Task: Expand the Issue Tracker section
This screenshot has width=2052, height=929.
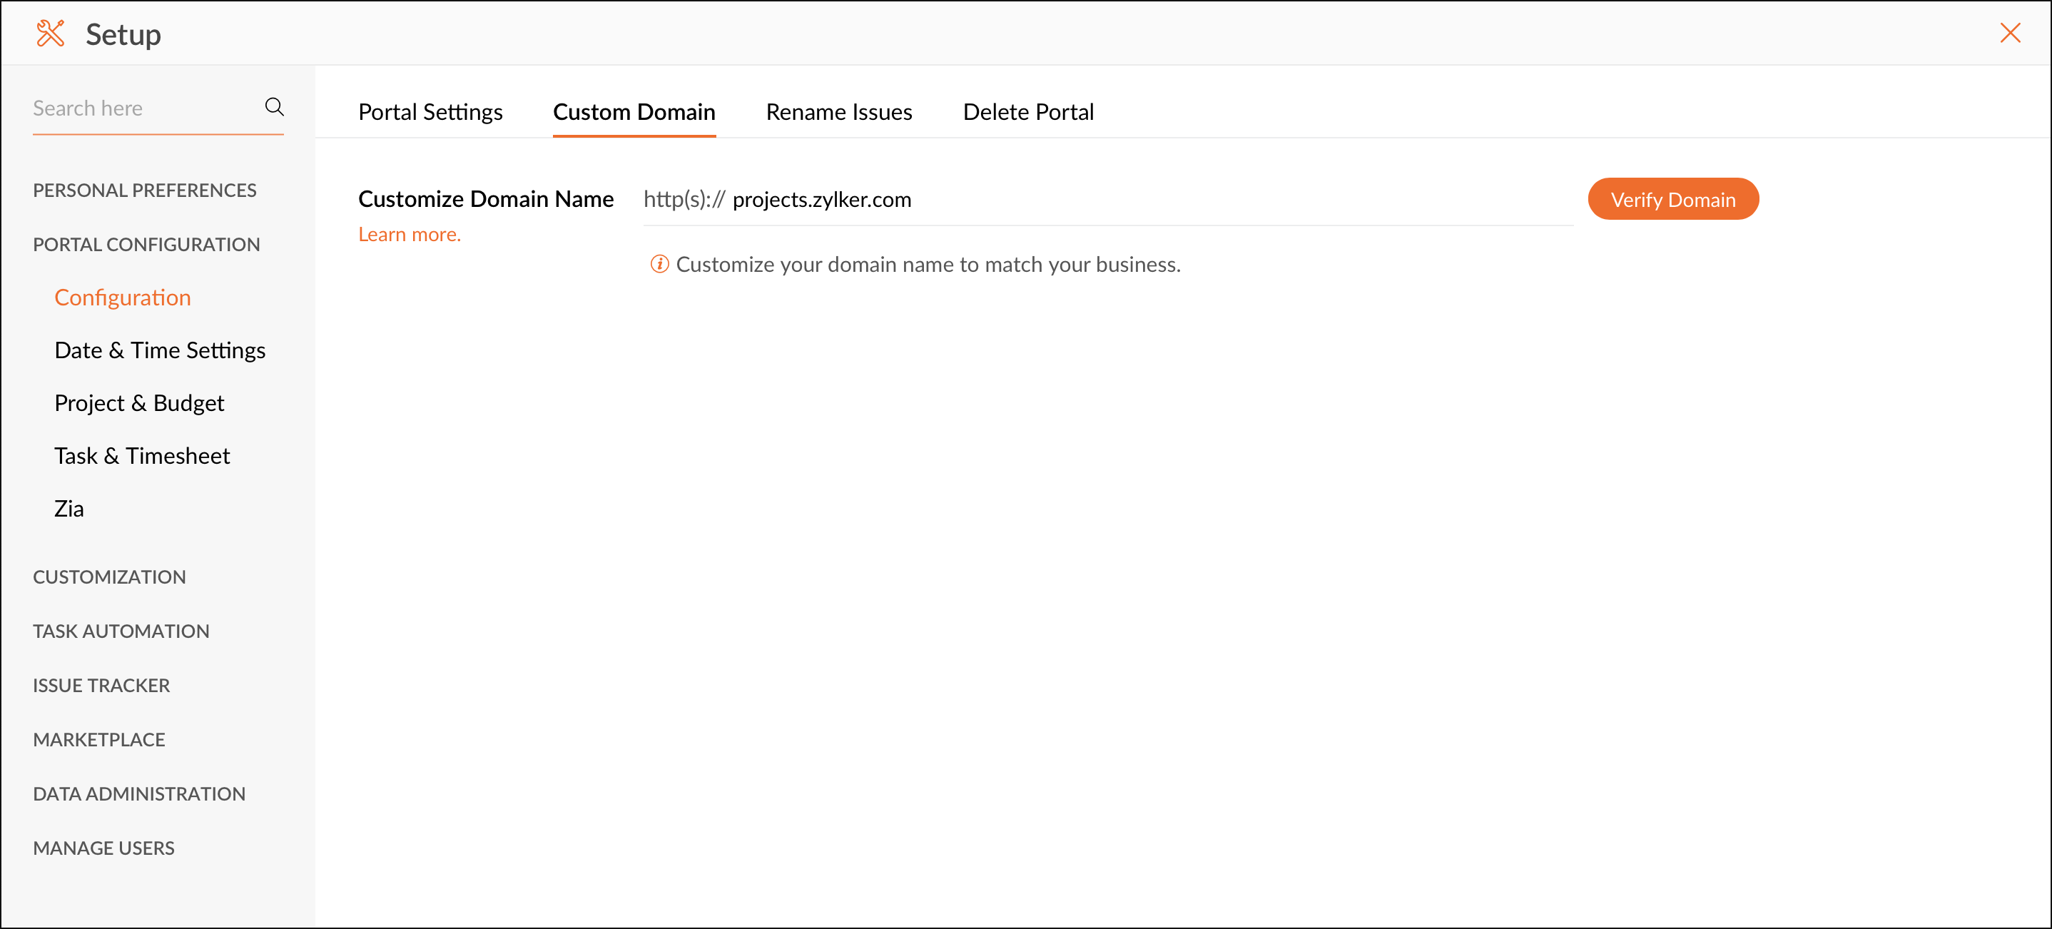Action: click(x=101, y=685)
